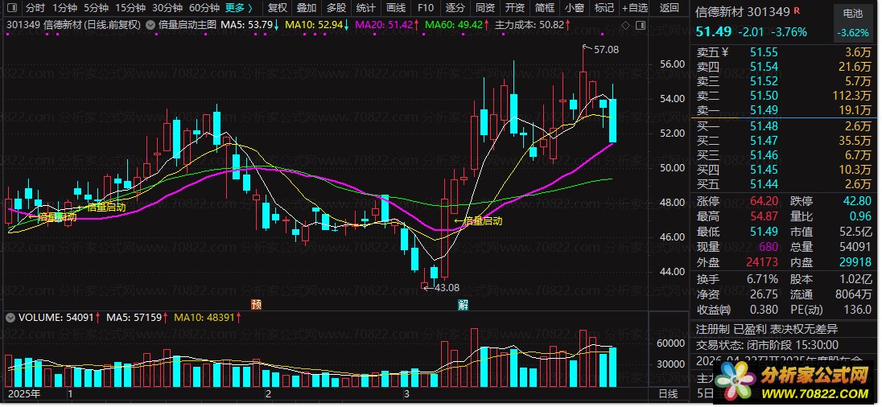Screen dimensions: 882x407
Task: Expand the 倍量启动主图 indicator dropdown arrow
Action: pyautogui.click(x=150, y=25)
